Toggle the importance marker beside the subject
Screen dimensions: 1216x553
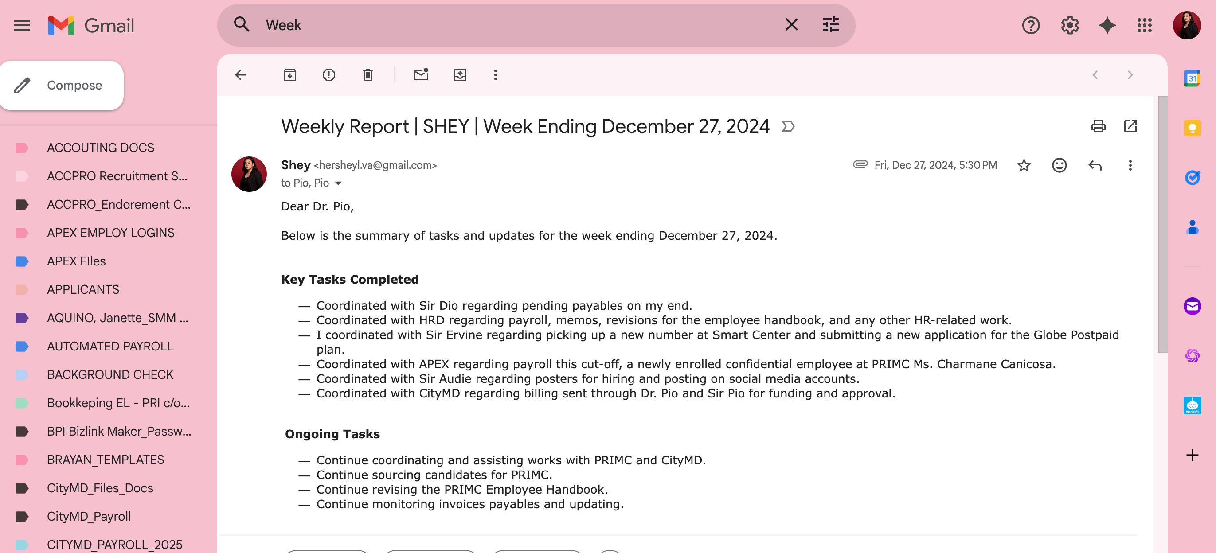[788, 126]
